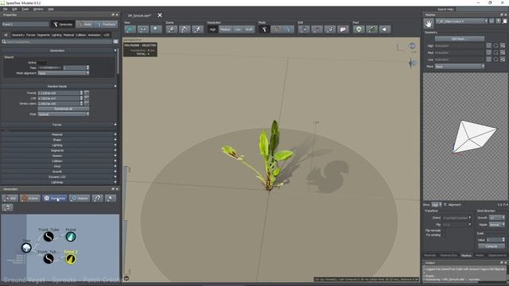The height and width of the screenshot is (286, 509).
Task: Click the third Edit group toolbar icon
Action: [329, 29]
